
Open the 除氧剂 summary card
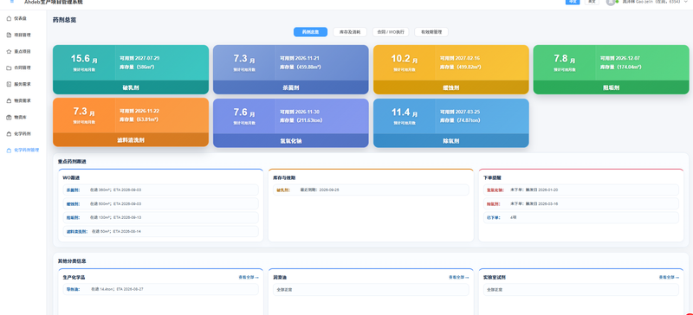[450, 122]
